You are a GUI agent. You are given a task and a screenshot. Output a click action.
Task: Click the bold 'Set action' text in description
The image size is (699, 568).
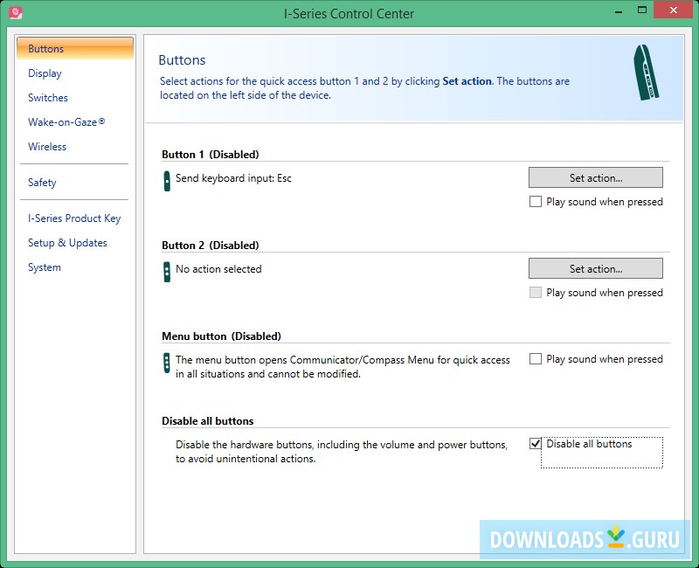pos(467,81)
